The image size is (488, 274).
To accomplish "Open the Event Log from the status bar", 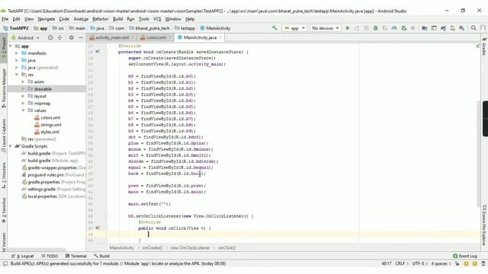I will click(465, 256).
